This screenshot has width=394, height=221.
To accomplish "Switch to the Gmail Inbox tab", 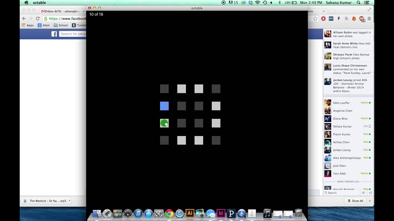I will 63,11.
